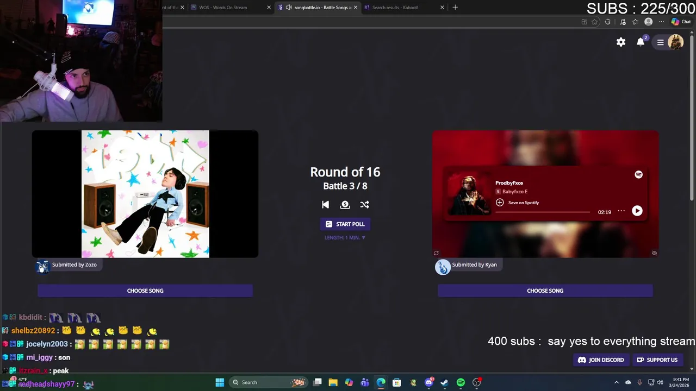696x391 pixels.
Task: Open Kyan's submitter avatar
Action: point(443,267)
